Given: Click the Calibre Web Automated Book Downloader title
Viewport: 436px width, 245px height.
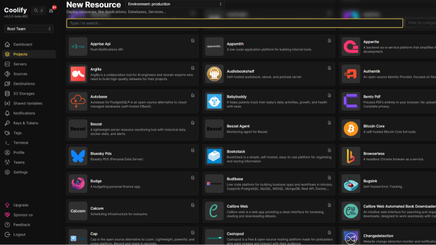Looking at the screenshot, I should pos(400,206).
